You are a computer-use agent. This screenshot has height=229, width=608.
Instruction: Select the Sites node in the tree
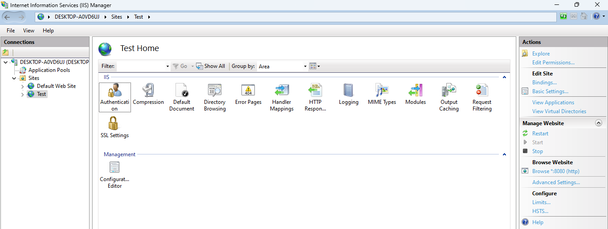tap(34, 78)
